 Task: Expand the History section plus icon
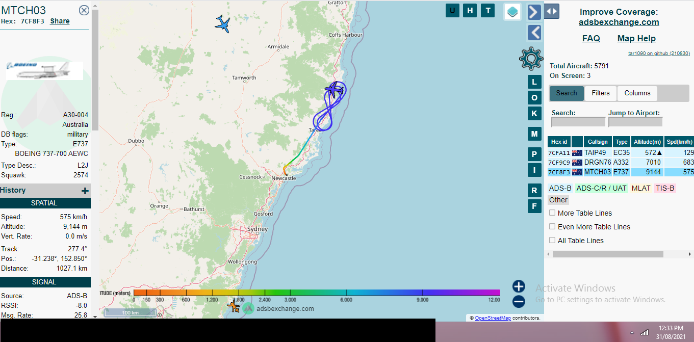coord(85,191)
